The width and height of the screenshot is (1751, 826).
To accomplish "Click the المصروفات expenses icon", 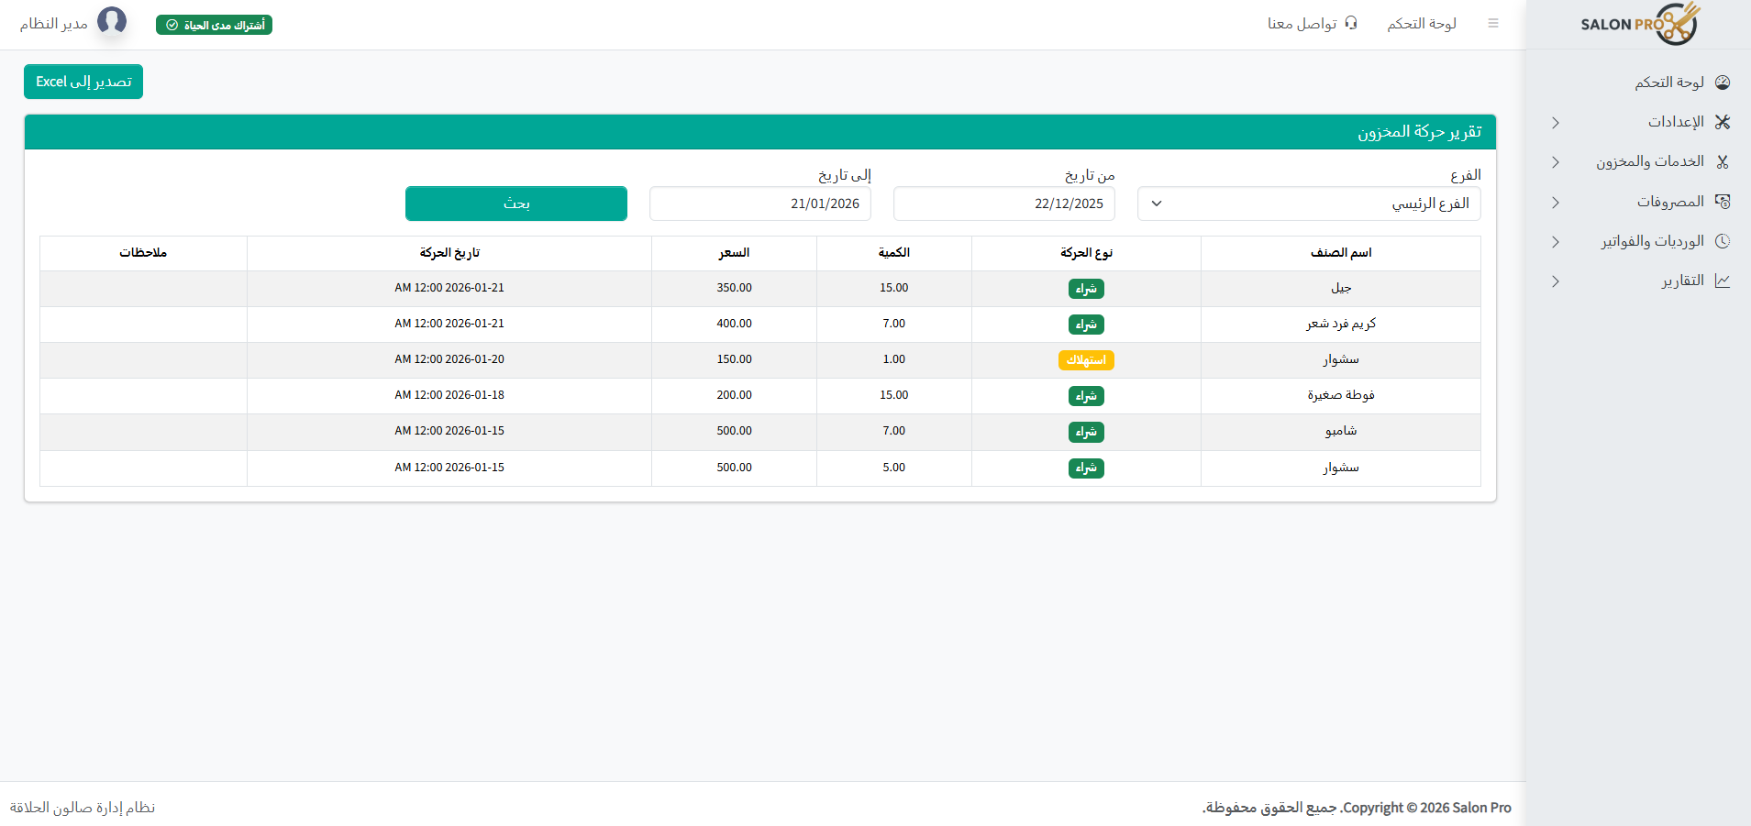I will (x=1723, y=201).
